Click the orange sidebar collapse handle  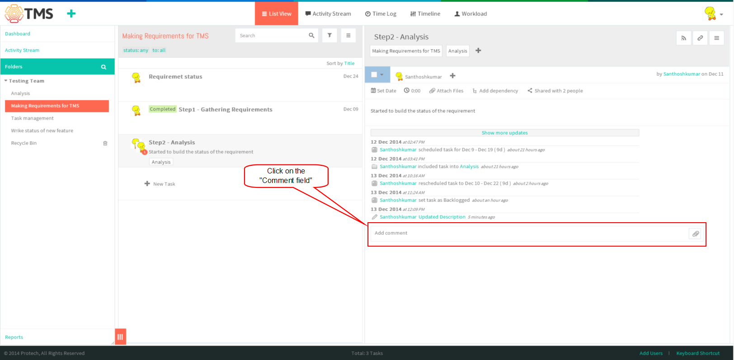click(x=120, y=337)
